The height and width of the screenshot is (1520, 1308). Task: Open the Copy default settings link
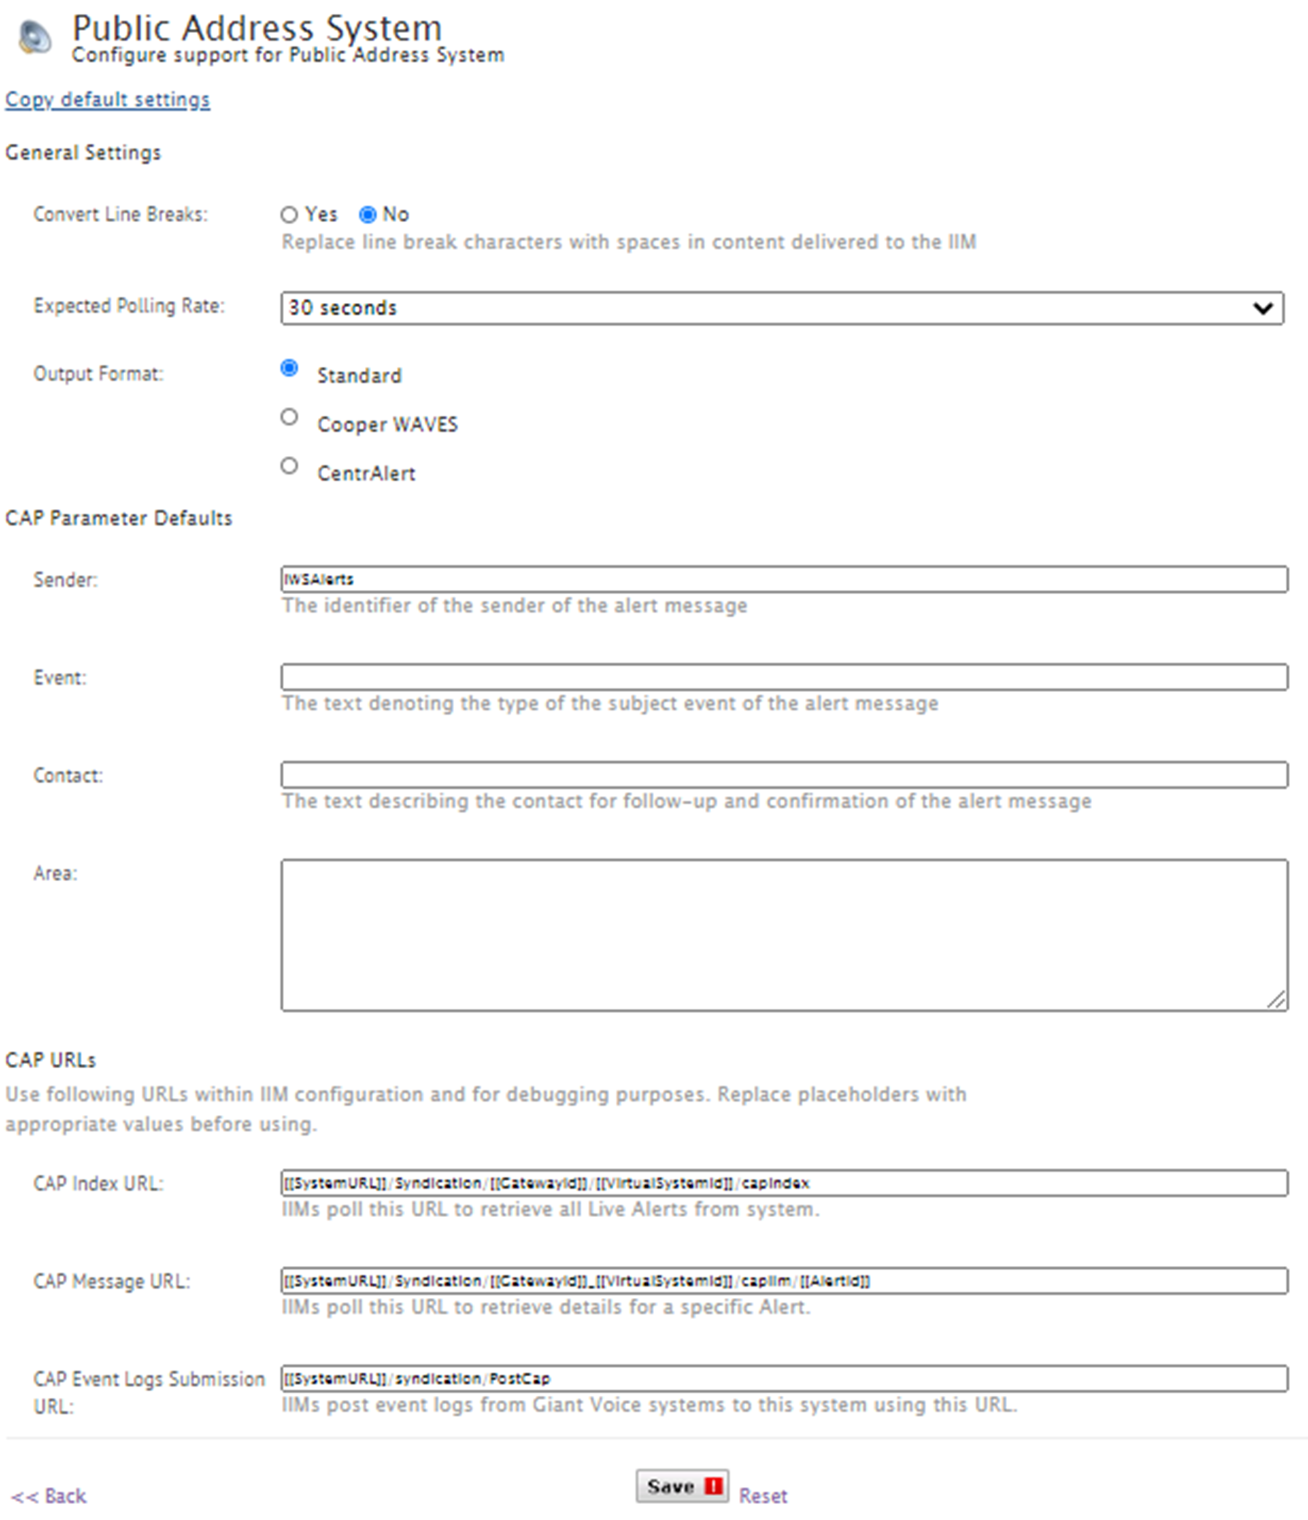[107, 100]
